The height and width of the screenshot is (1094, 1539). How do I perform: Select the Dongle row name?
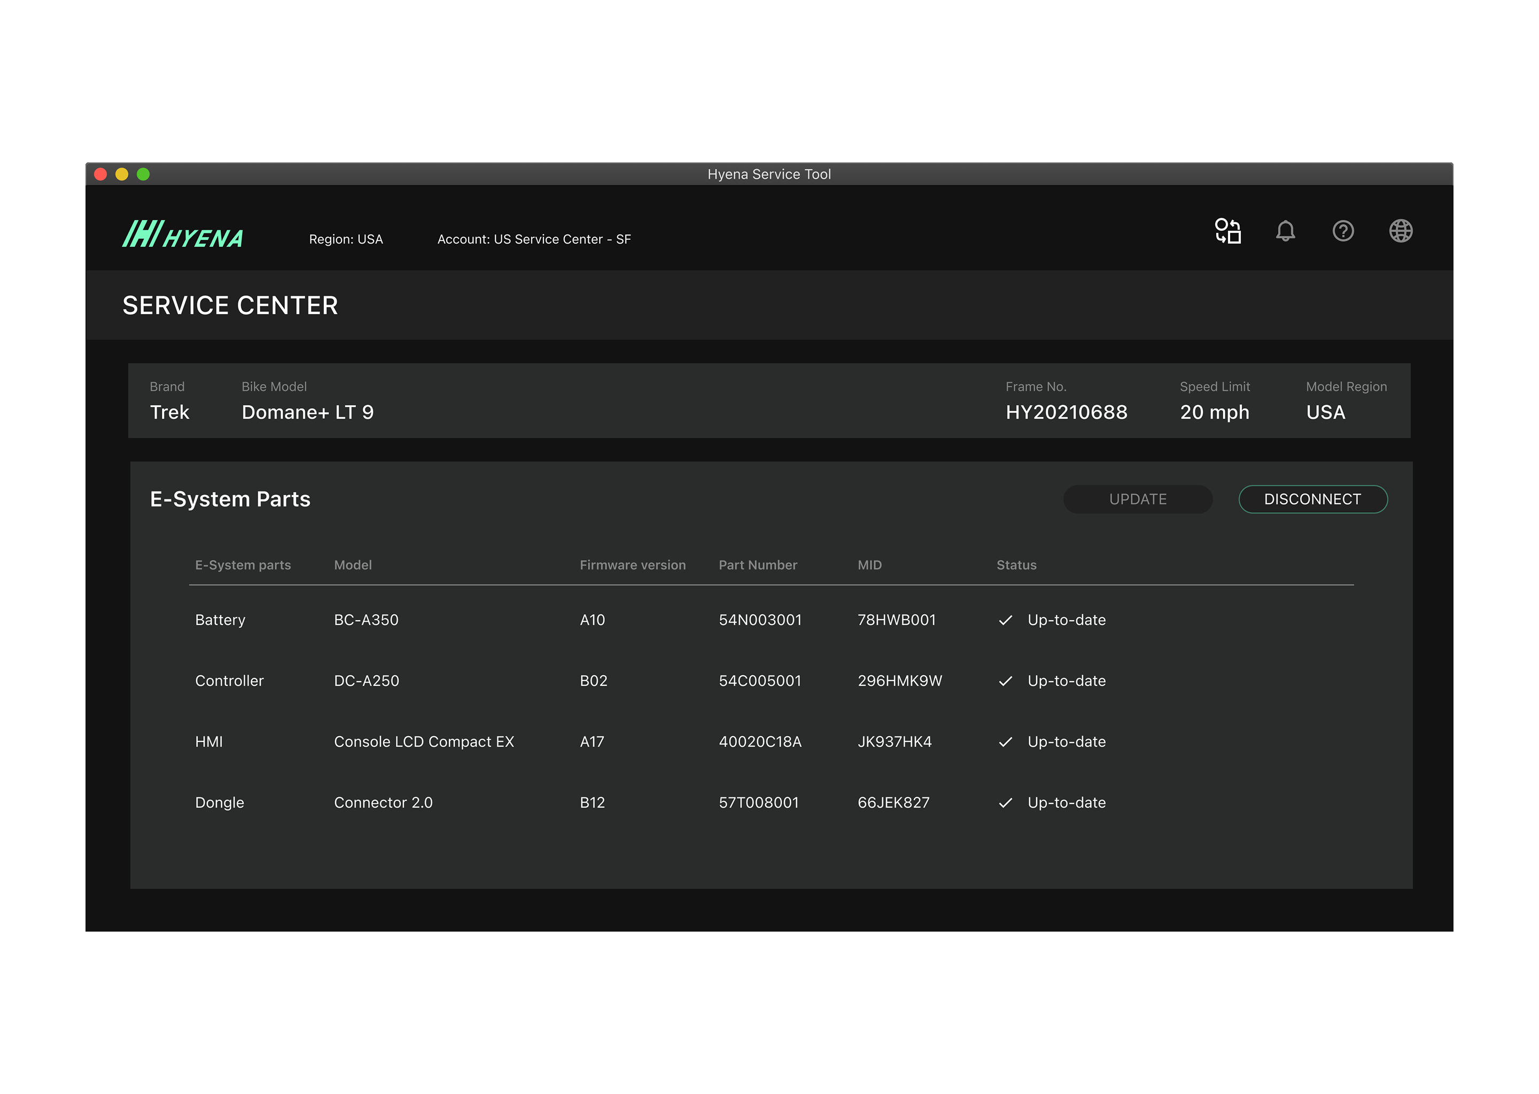pos(219,803)
